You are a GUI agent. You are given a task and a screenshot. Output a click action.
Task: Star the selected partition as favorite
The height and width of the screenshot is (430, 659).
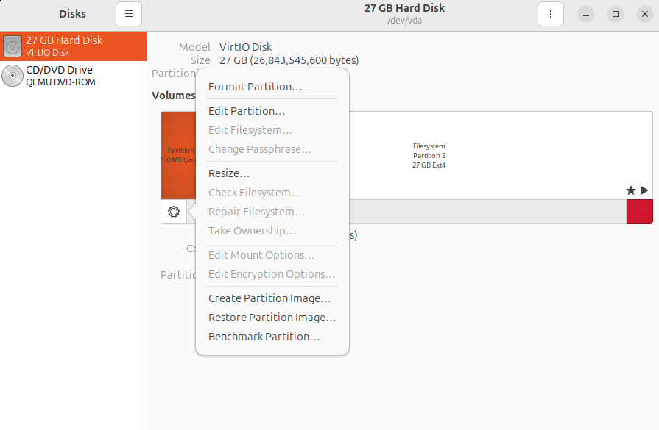[x=630, y=190]
